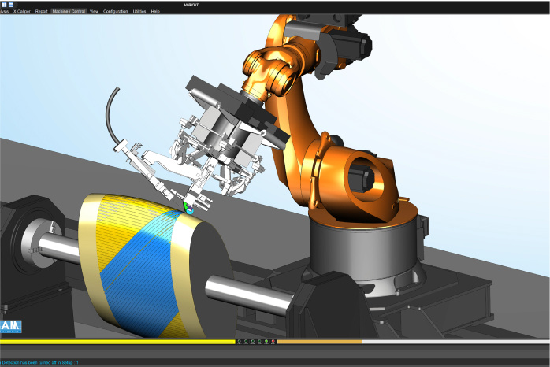Image resolution: width=550 pixels, height=367 pixels.
Task: Click the CAM logo in the viewport corner
Action: (11, 326)
